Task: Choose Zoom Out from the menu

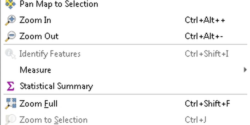Action: (125, 36)
